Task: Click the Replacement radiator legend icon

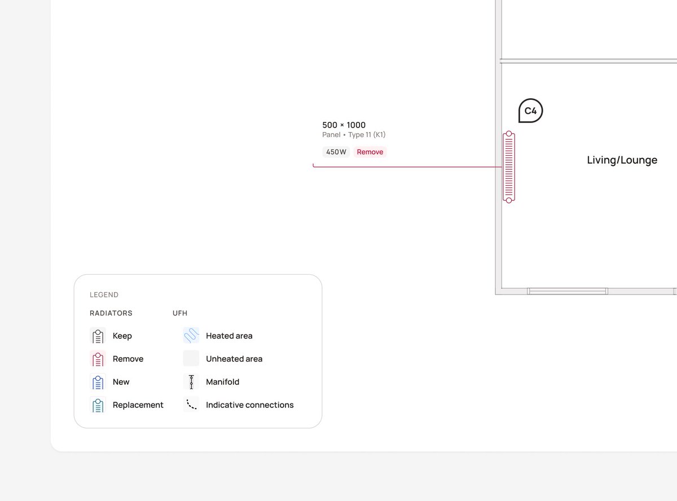Action: point(98,405)
